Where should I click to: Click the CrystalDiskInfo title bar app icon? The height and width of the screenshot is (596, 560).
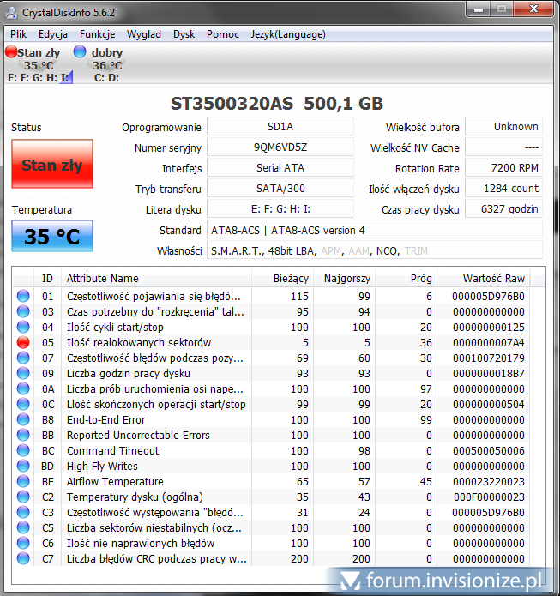12,12
